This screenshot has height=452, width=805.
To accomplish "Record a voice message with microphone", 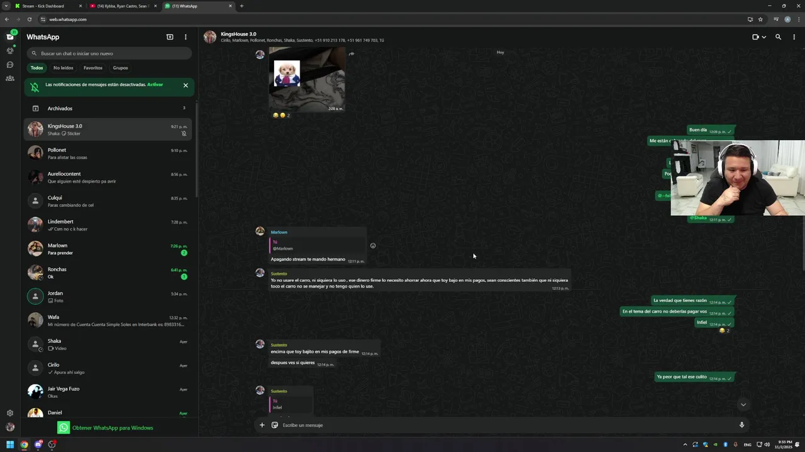I will point(741,425).
